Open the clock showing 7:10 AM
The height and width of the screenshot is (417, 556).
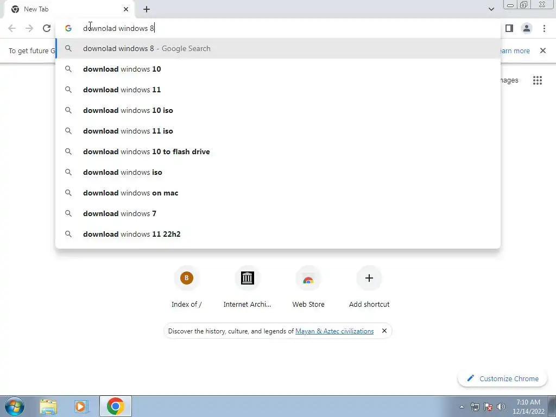[x=528, y=407]
